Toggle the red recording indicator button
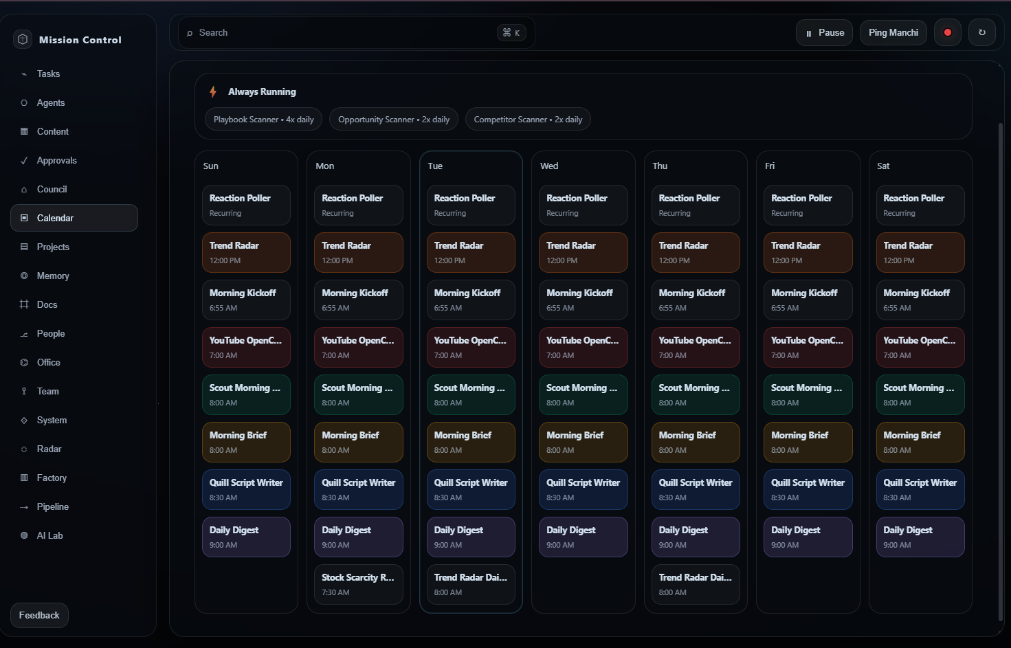The image size is (1011, 648). pyautogui.click(x=948, y=32)
